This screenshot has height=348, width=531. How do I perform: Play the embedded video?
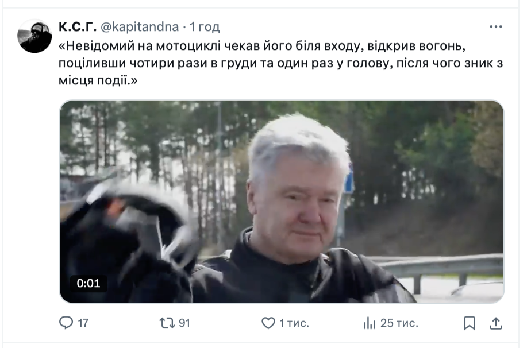[x=282, y=202]
